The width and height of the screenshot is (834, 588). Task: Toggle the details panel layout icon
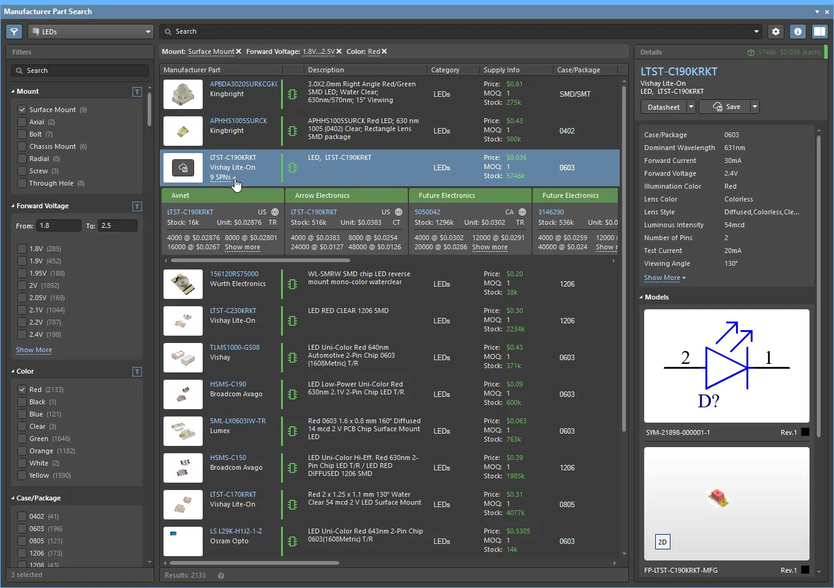(x=819, y=32)
